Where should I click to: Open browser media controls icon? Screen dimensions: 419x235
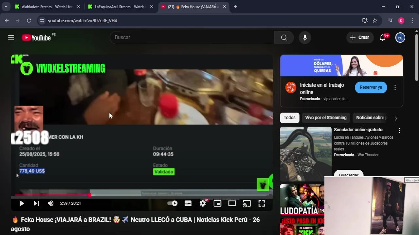click(390, 21)
